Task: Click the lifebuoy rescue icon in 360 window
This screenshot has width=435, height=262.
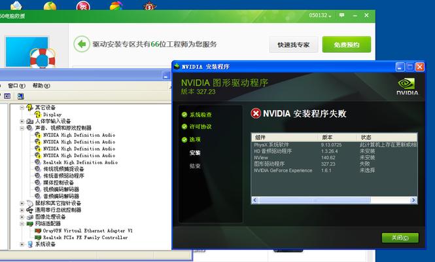Action: point(42,58)
